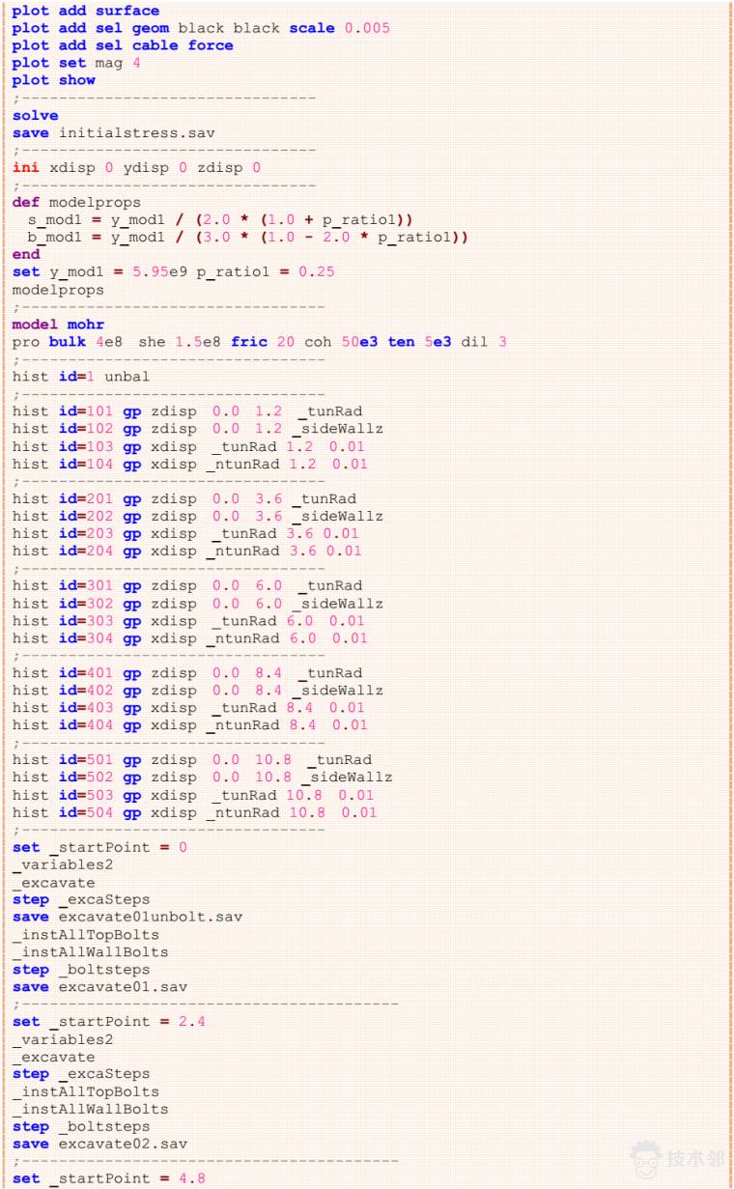Click the 'hist id=503' line
This screenshot has width=734, height=1189.
(x=194, y=795)
